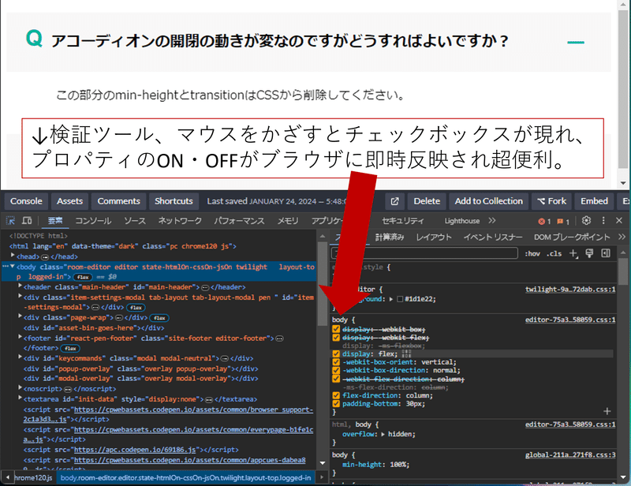The width and height of the screenshot is (631, 486).
Task: Uncheck display -webkit-box property
Action: pos(336,329)
